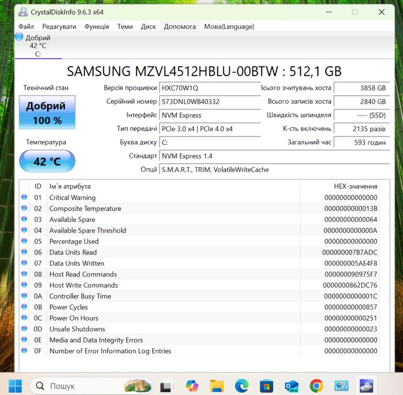Open Google Chrome from the taskbar
403x395 pixels.
316,386
